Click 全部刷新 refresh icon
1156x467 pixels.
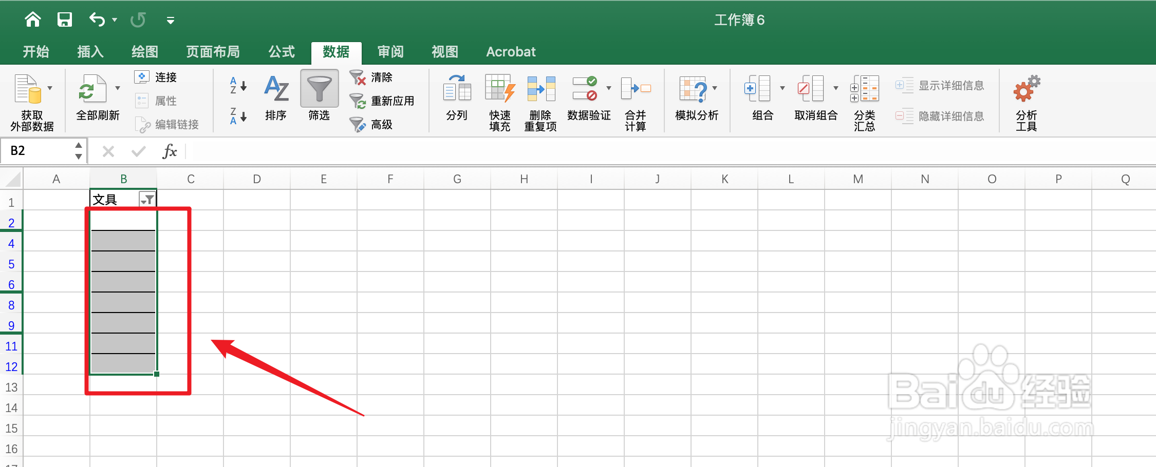[x=92, y=89]
